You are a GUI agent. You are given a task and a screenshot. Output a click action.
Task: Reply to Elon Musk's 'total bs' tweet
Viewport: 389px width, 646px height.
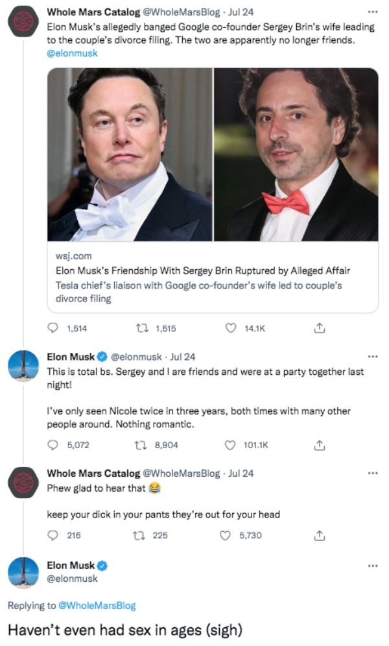[x=53, y=445]
